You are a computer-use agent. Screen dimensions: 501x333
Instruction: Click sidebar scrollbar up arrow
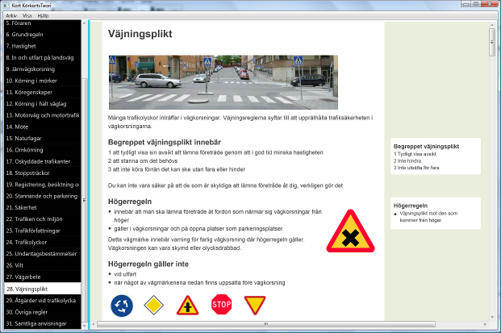85,23
